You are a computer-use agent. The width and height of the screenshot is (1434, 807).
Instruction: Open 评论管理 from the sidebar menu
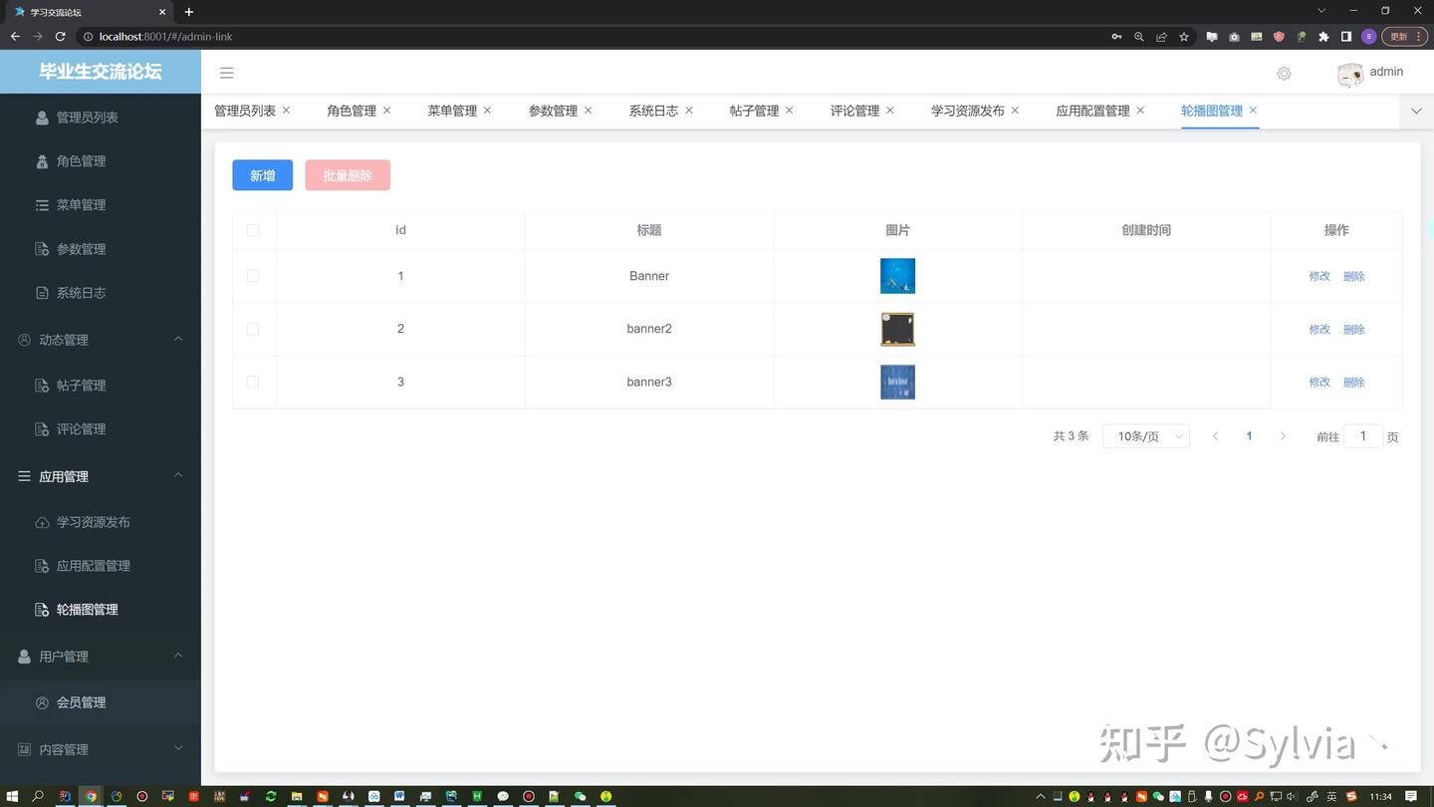coord(81,428)
